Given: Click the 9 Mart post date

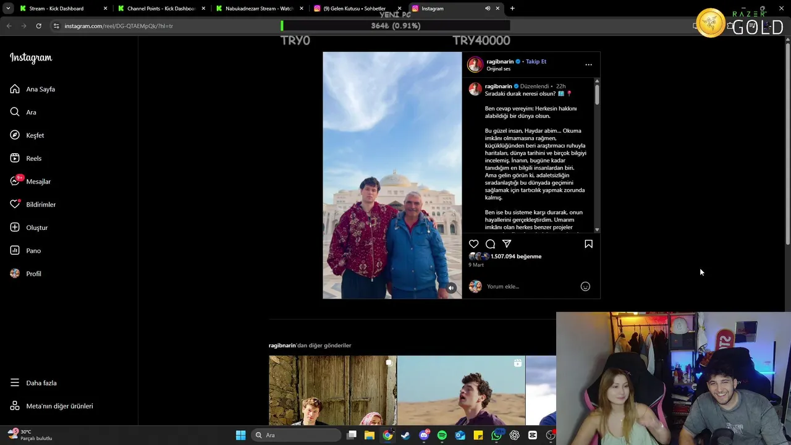Looking at the screenshot, I should coord(476,265).
